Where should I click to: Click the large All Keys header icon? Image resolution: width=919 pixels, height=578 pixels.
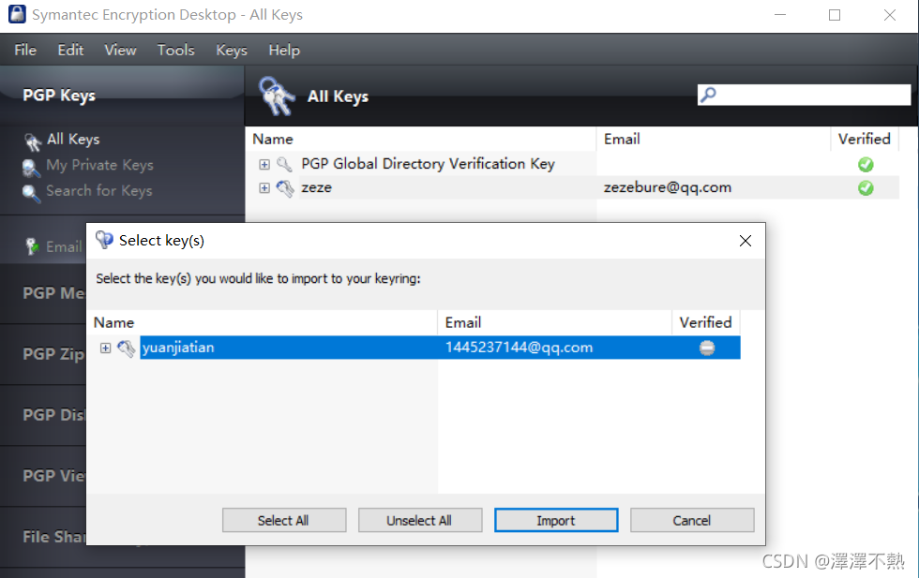(276, 96)
